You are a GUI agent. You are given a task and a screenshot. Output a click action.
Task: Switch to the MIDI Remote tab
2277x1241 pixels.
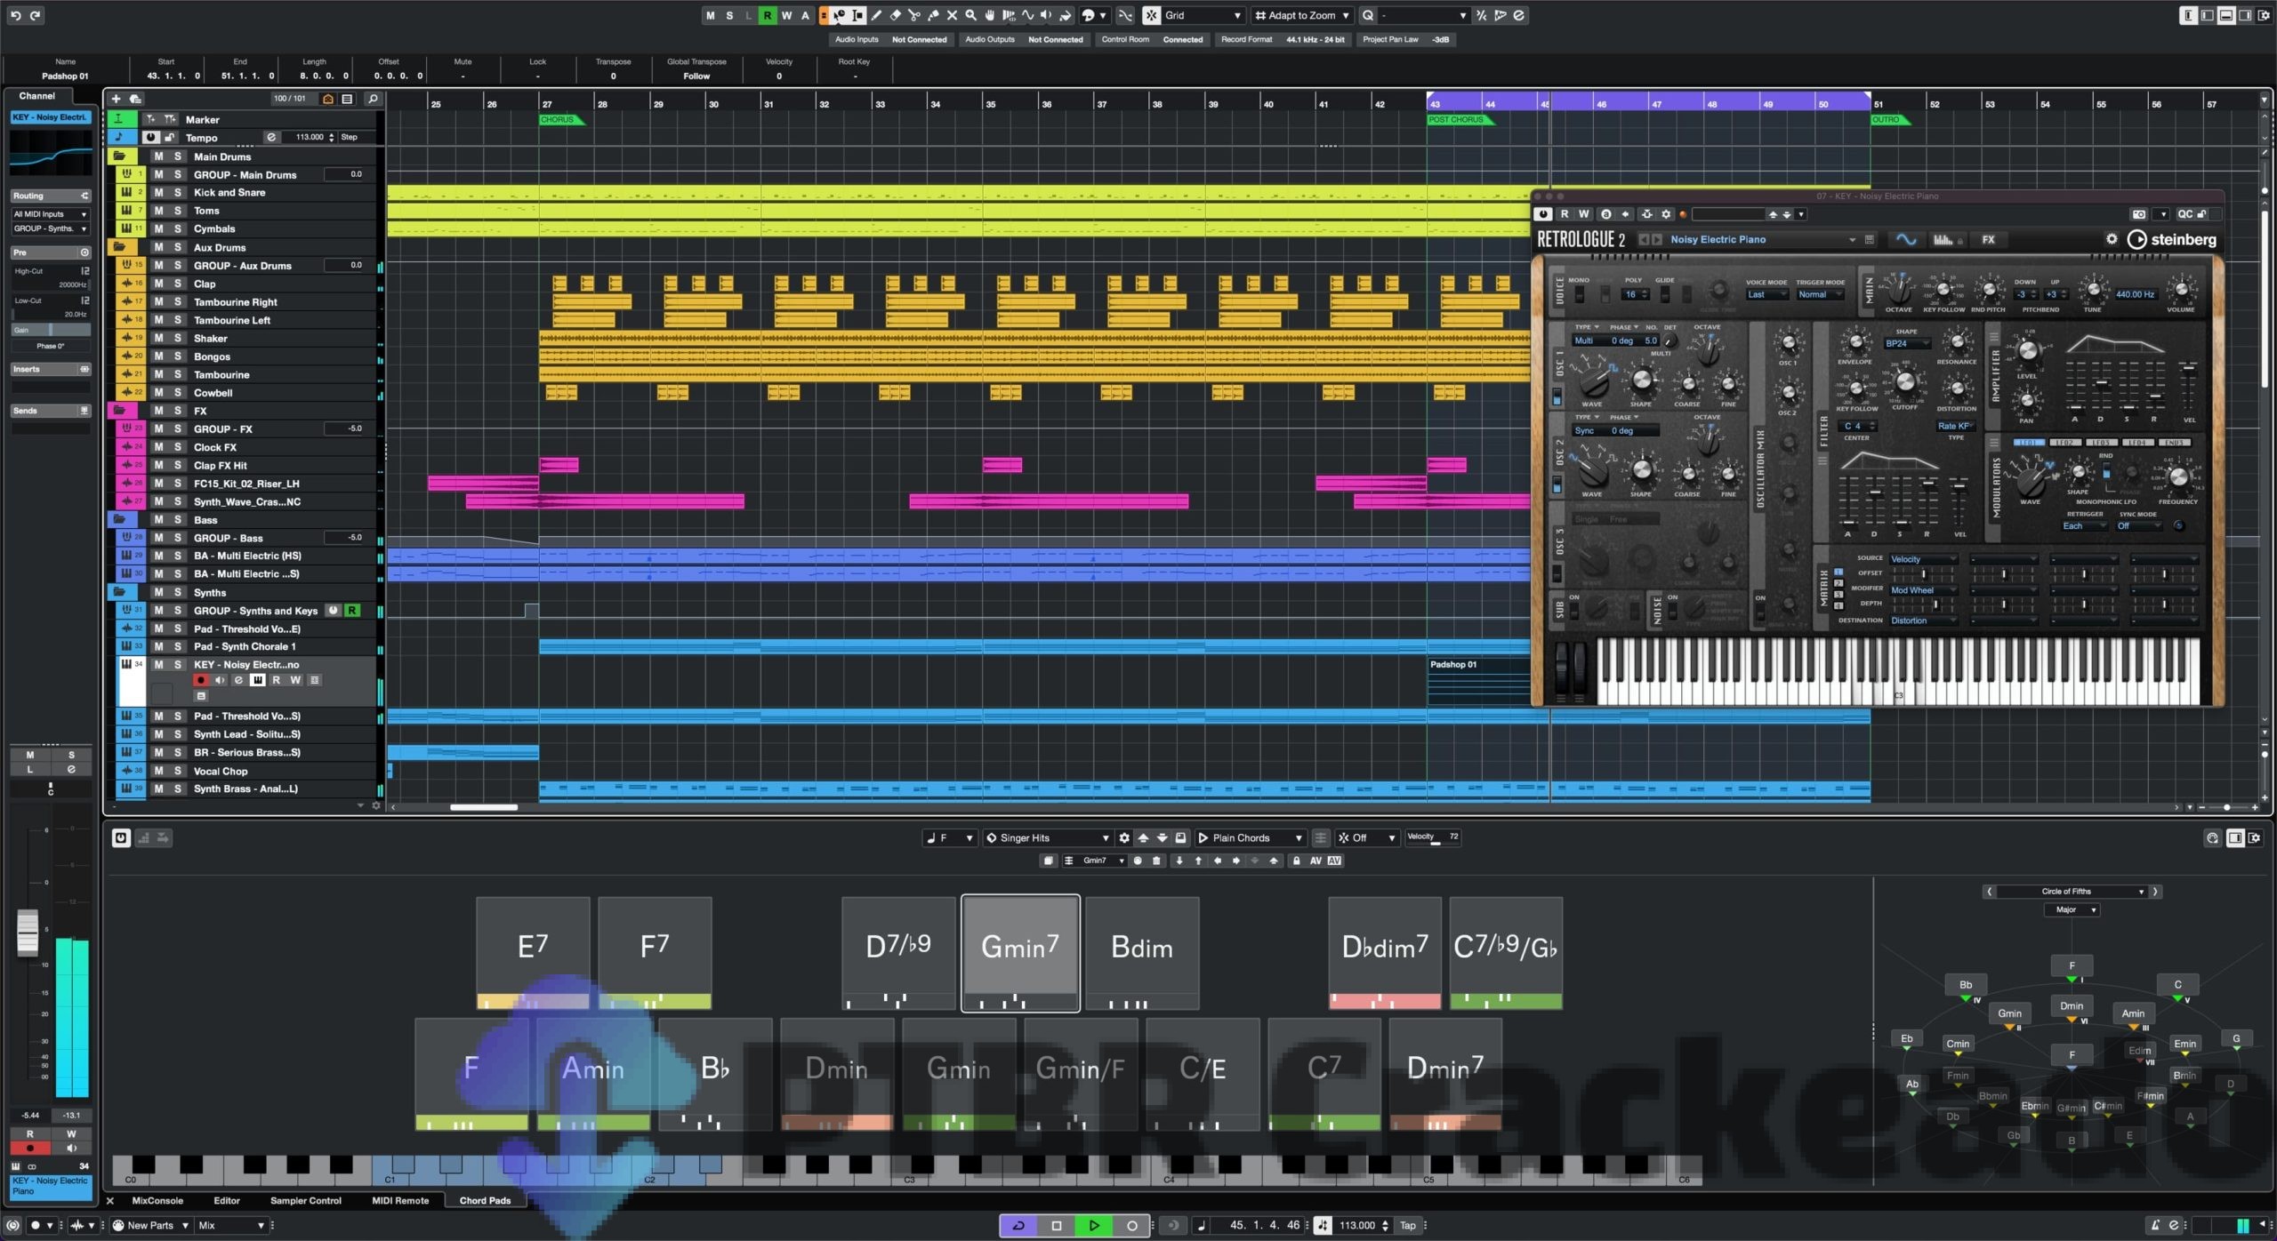click(400, 1200)
